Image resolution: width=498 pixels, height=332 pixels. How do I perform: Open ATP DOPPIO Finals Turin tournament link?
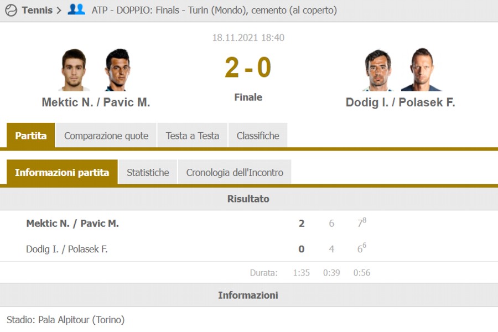tap(214, 10)
